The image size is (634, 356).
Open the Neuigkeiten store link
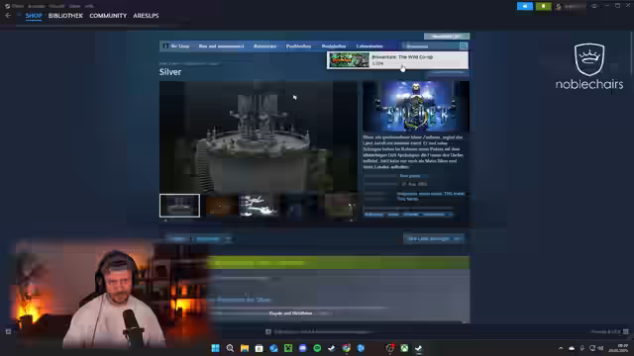[x=334, y=46]
